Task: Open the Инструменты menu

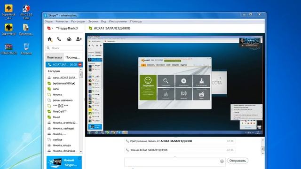Action: click(118, 22)
